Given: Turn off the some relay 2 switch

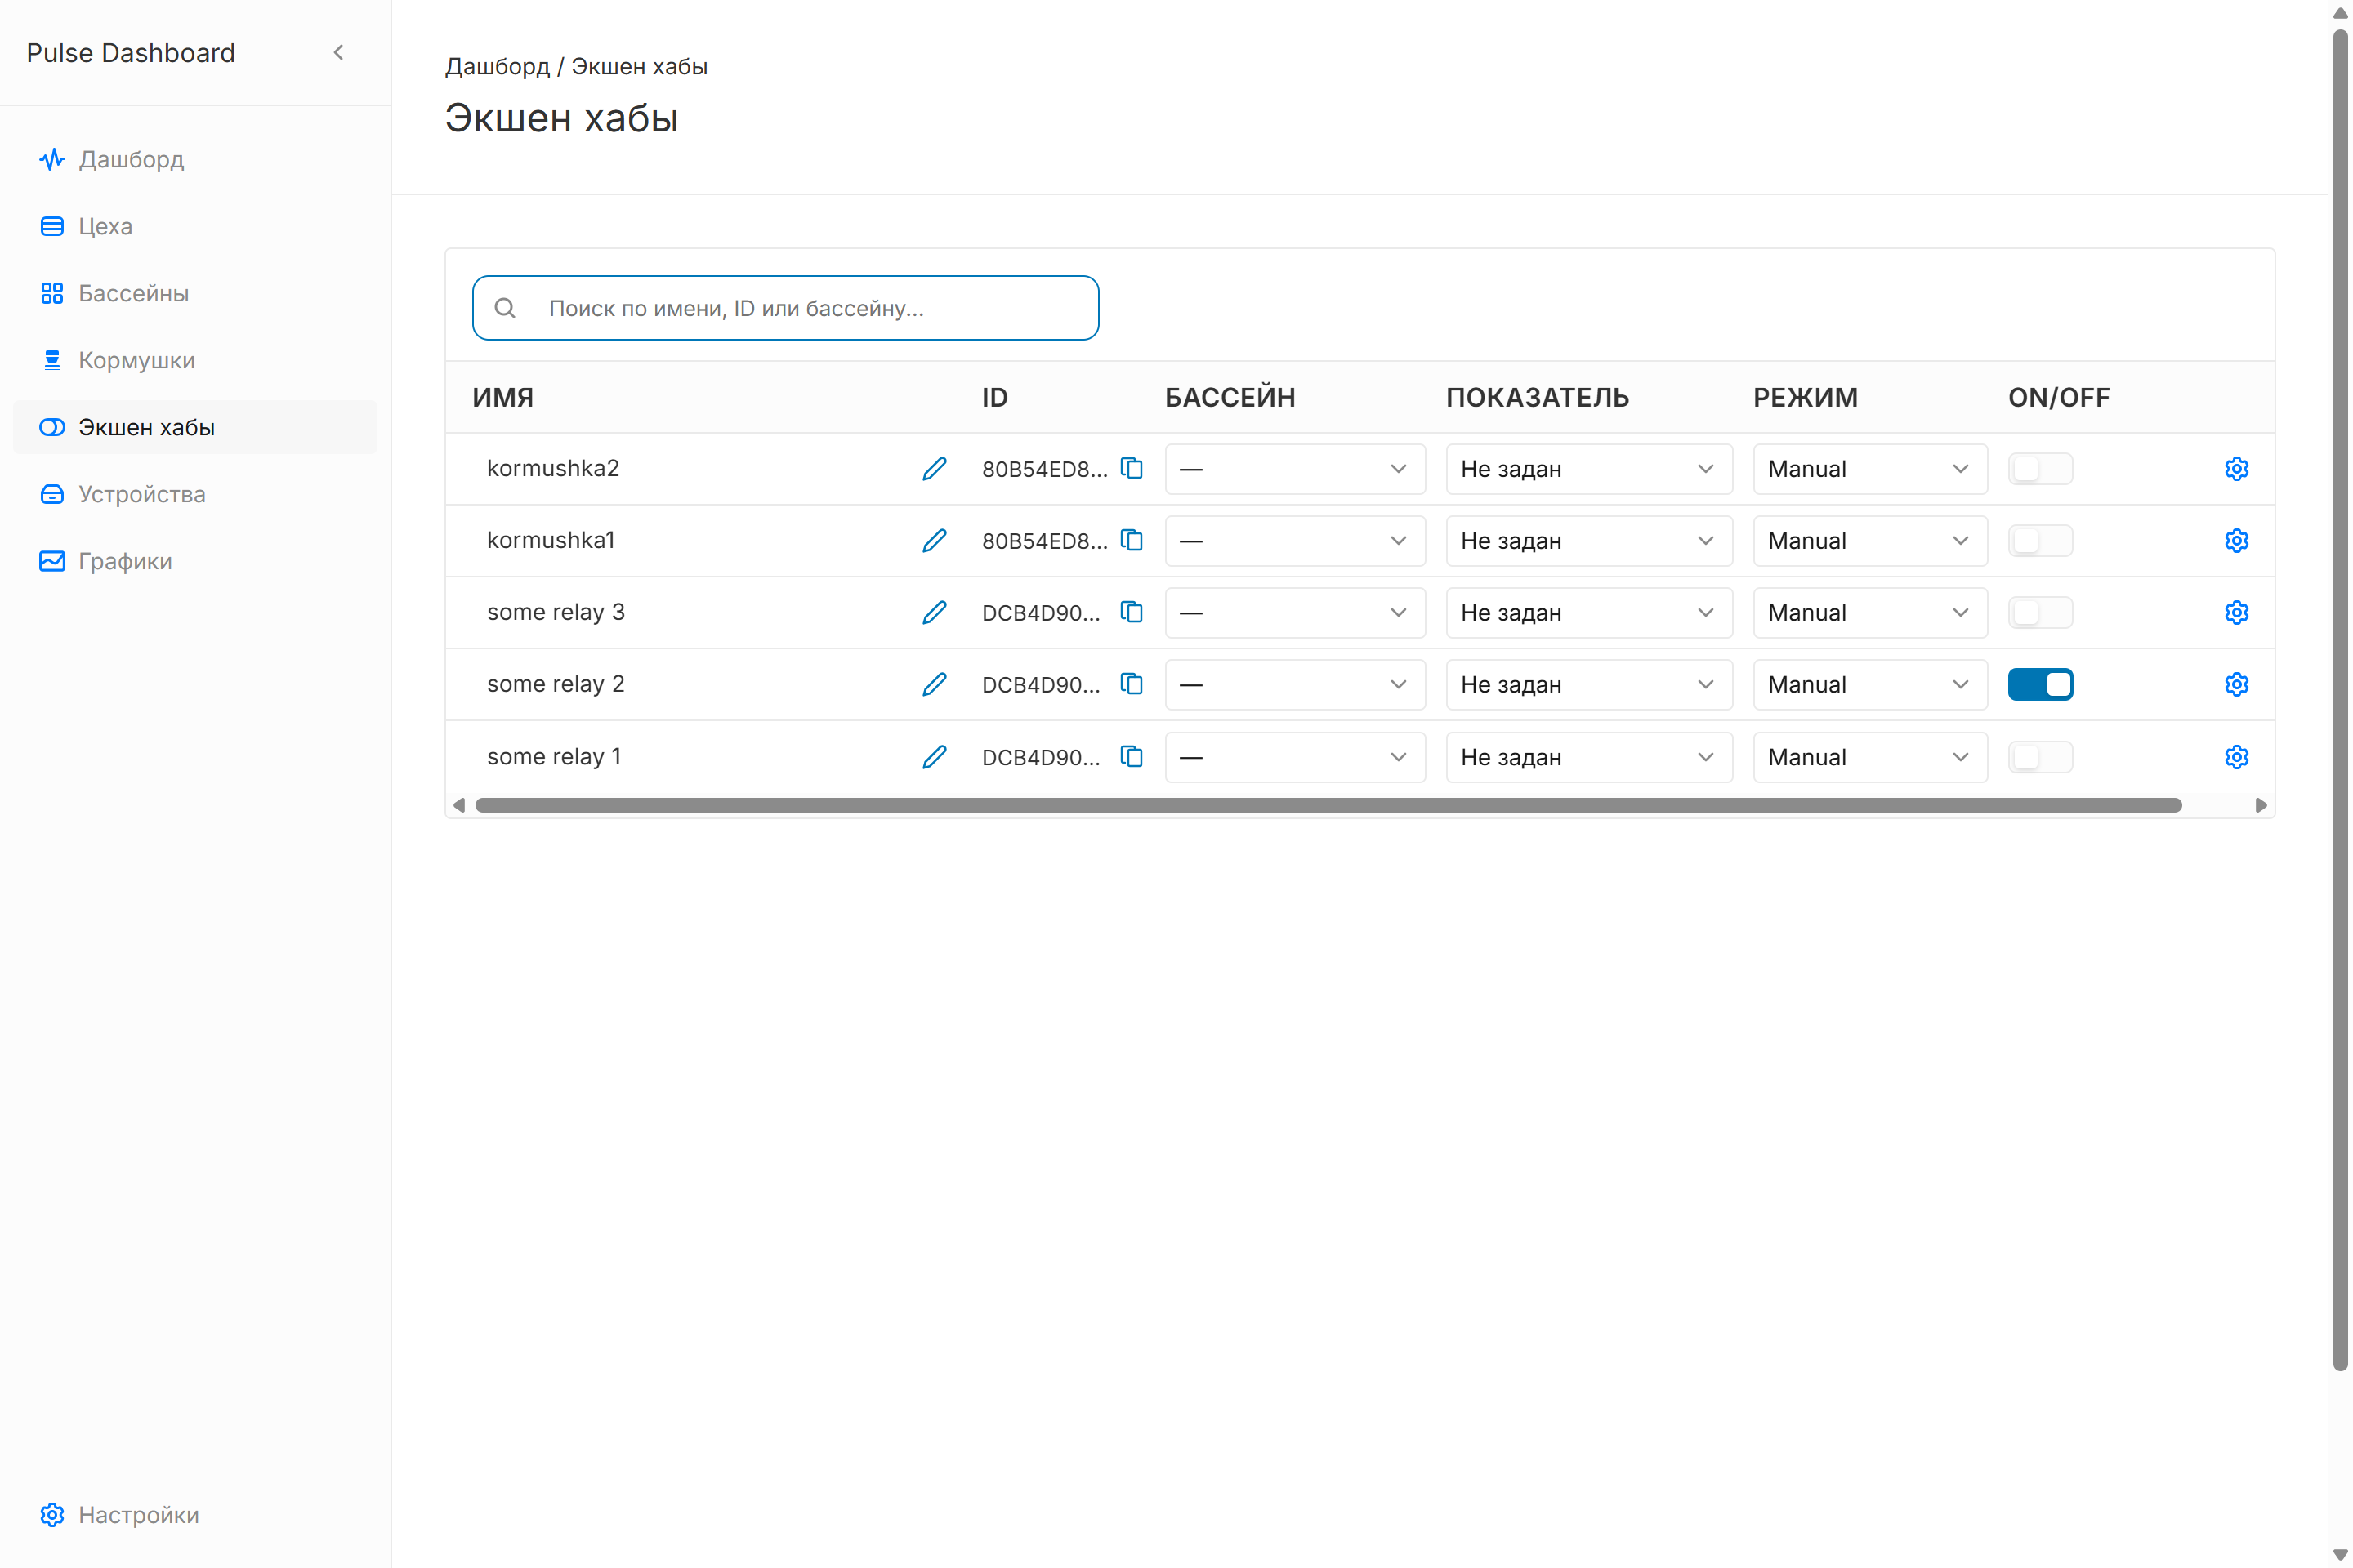Looking at the screenshot, I should pos(2040,684).
